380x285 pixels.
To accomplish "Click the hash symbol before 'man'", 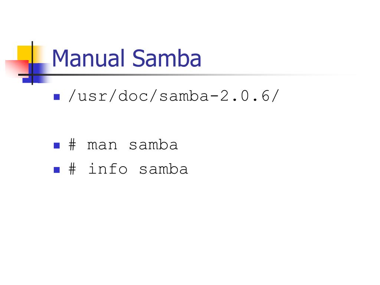I will (72, 145).
